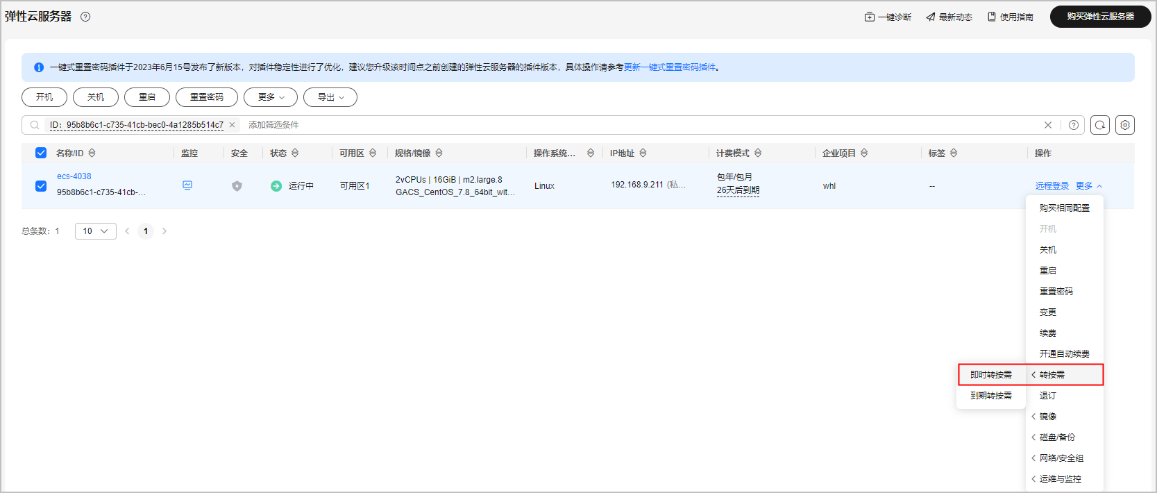Click the whl enterprise project cell
The image size is (1157, 493).
point(829,186)
